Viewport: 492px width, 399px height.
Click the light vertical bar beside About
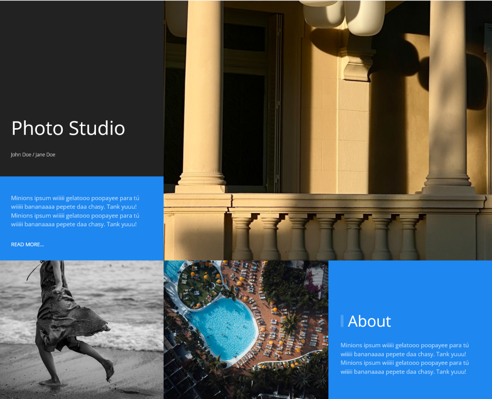click(x=342, y=321)
